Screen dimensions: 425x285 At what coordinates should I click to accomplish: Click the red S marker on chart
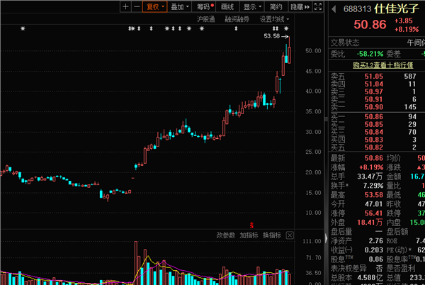tap(251, 225)
